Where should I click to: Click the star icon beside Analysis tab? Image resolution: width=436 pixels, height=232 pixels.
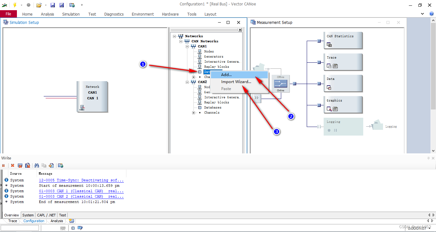pos(71,221)
